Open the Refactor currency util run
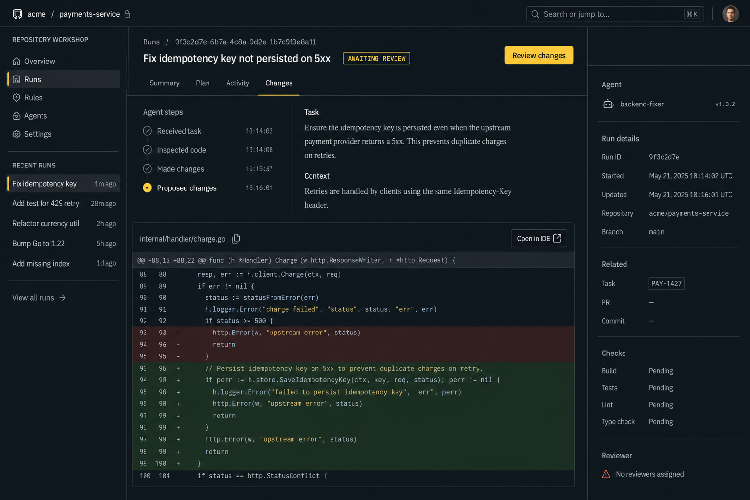Image resolution: width=750 pixels, height=500 pixels. point(63,223)
